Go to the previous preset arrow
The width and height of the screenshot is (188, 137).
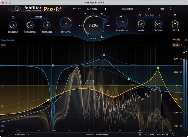pos(105,9)
